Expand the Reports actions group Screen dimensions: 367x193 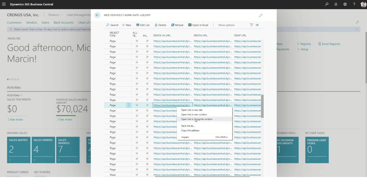point(304,44)
